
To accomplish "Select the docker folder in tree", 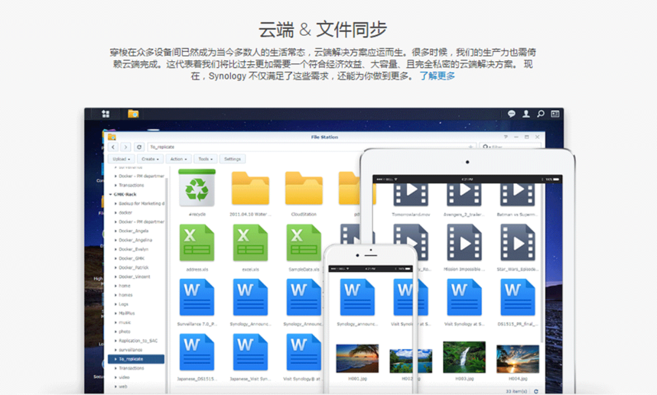I will [x=125, y=212].
